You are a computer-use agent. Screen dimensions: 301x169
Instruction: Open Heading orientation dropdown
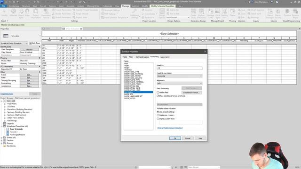(x=180, y=76)
